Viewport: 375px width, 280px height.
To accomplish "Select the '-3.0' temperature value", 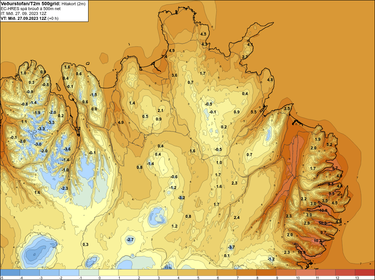I will (x=38, y=144).
